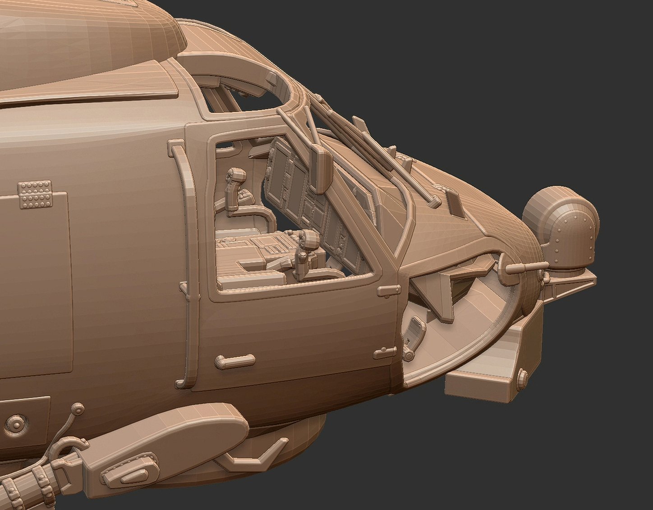Click the lower grab handle on cockpit door
This screenshot has width=653, height=510.
235,361
